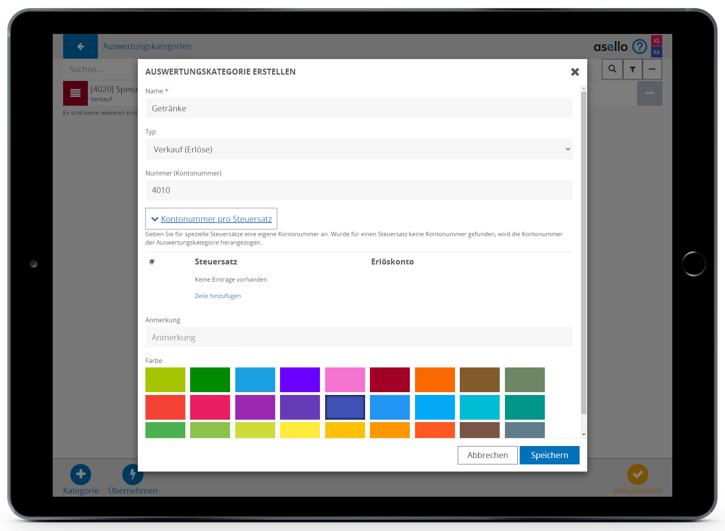Open the asello help icon
725x531 pixels.
tap(640, 47)
